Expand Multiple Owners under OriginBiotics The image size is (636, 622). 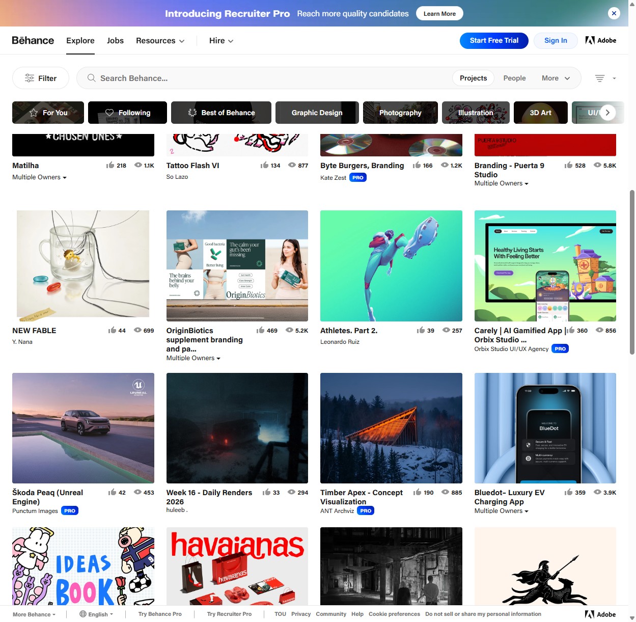(x=193, y=358)
